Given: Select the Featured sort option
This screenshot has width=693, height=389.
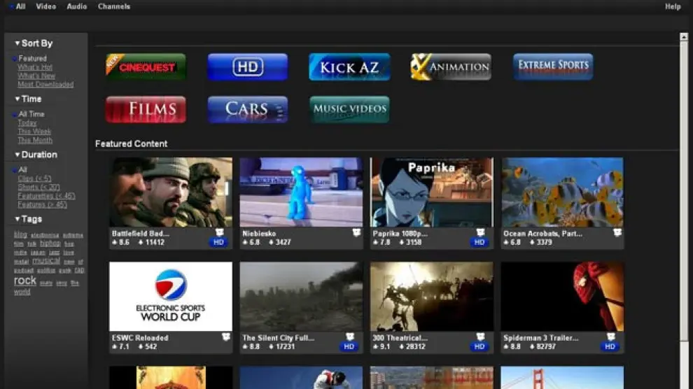Looking at the screenshot, I should (x=32, y=59).
